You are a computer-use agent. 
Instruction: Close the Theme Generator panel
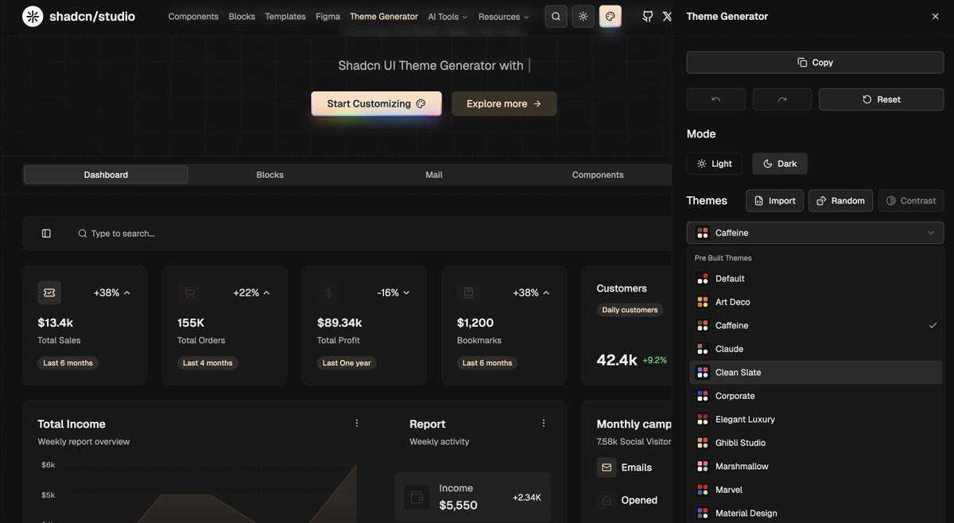click(935, 16)
